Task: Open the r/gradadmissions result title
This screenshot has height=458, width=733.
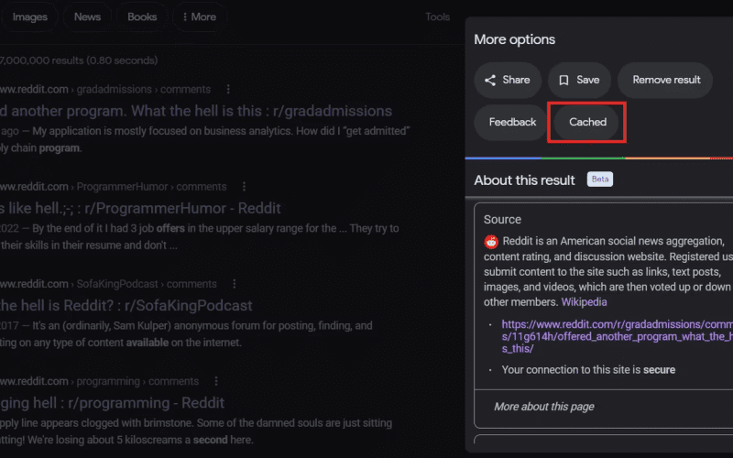Action: [196, 111]
